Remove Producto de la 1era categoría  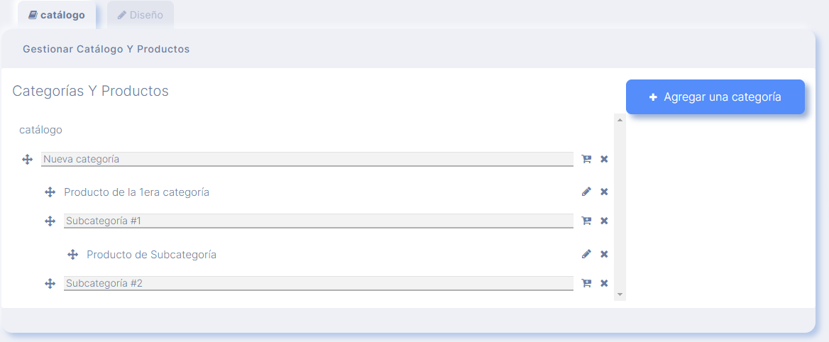click(x=604, y=192)
